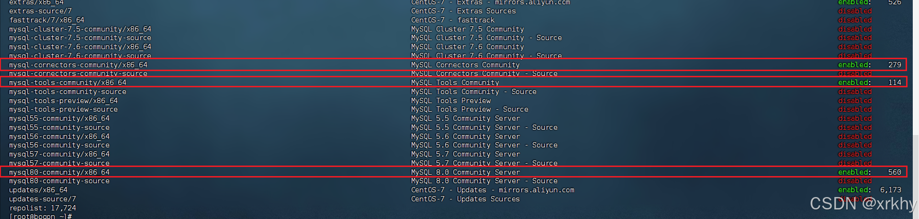
Task: Click the extras-source/7 repo id
Action: tap(41, 11)
